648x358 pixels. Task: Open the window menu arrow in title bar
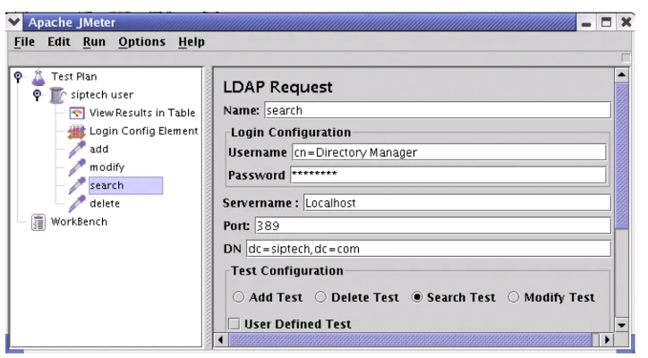pos(14,21)
